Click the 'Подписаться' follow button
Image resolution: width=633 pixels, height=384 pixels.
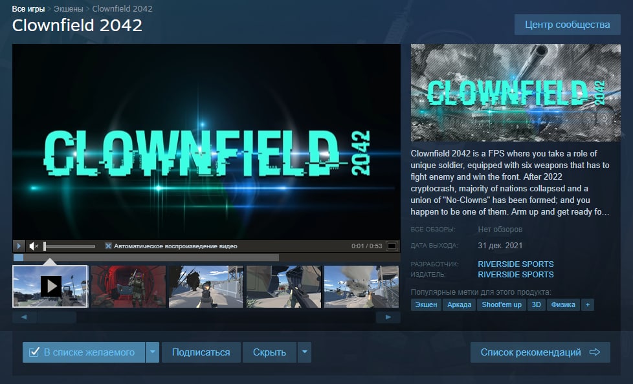tap(201, 352)
